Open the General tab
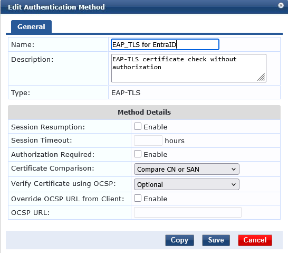The height and width of the screenshot is (253, 288). [x=31, y=26]
